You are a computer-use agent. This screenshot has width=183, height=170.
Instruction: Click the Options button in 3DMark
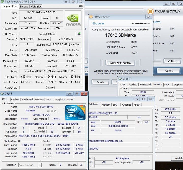(x=173, y=61)
